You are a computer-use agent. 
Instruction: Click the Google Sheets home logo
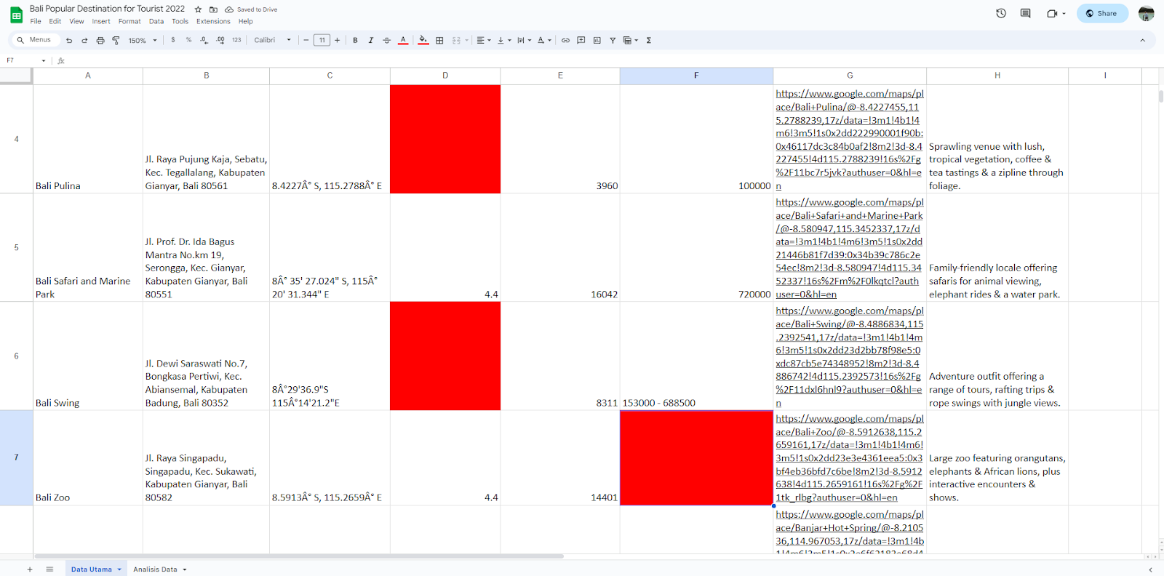16,15
